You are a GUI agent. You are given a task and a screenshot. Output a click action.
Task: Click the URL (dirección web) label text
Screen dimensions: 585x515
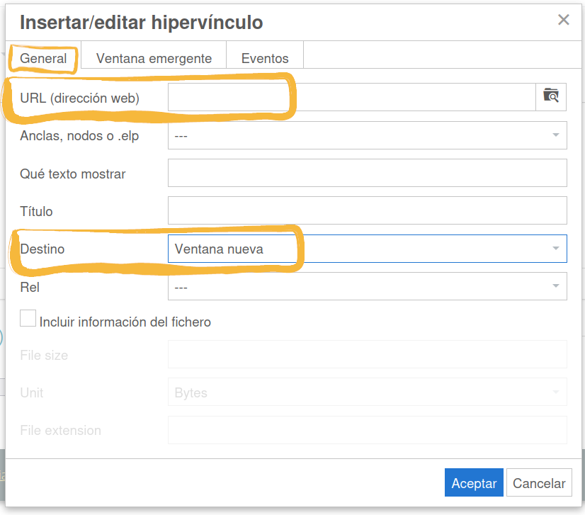pos(79,98)
